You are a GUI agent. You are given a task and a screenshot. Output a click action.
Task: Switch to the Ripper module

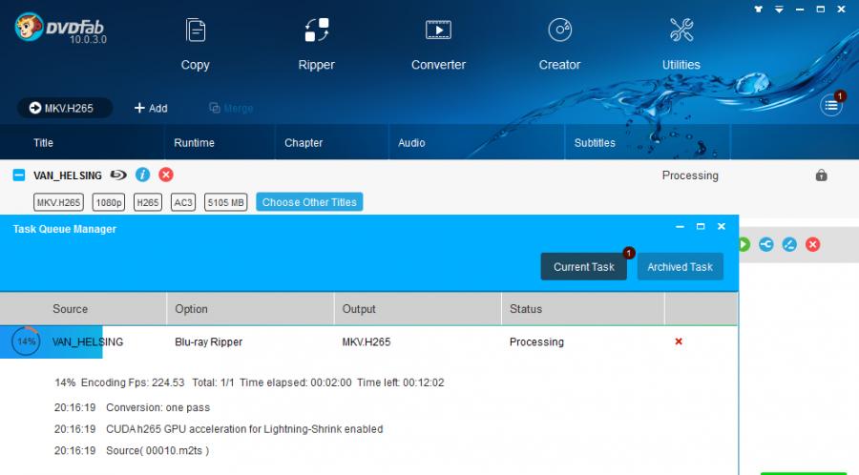pyautogui.click(x=316, y=45)
